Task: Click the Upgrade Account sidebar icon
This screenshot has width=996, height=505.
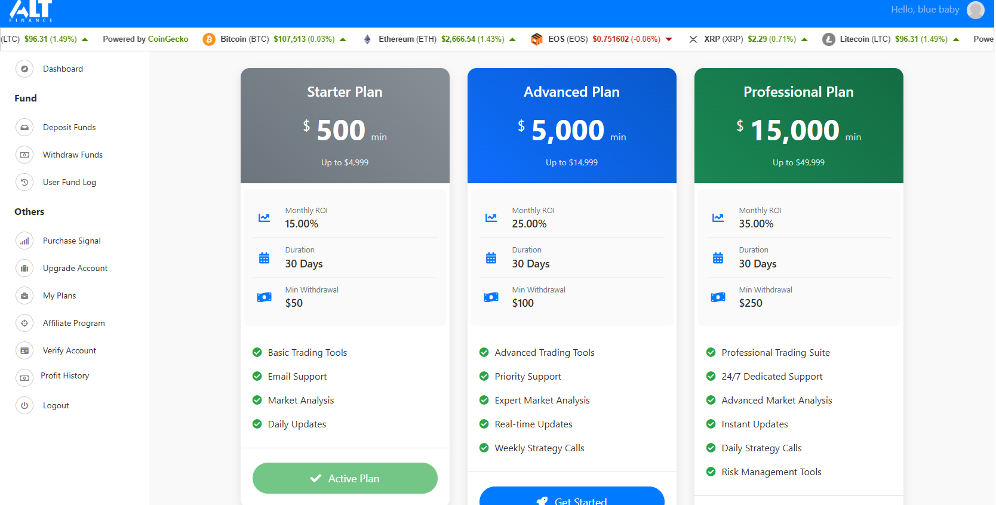Action: (24, 269)
